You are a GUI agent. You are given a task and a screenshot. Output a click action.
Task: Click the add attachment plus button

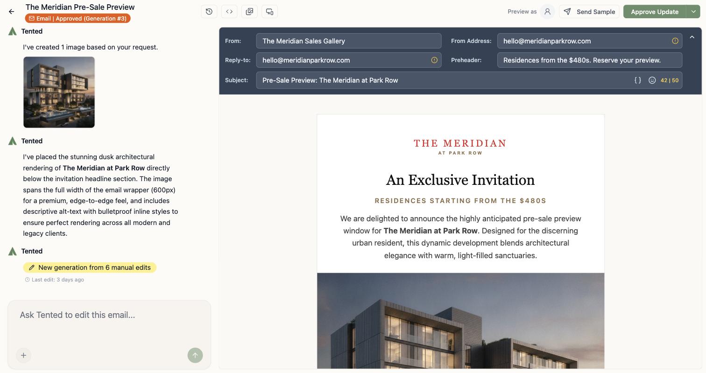[23, 355]
